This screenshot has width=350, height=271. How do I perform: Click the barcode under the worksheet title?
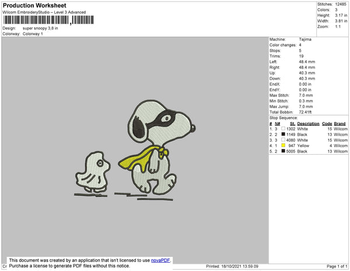point(48,20)
